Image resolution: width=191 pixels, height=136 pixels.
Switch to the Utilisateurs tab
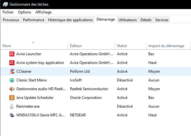[x=128, y=20]
